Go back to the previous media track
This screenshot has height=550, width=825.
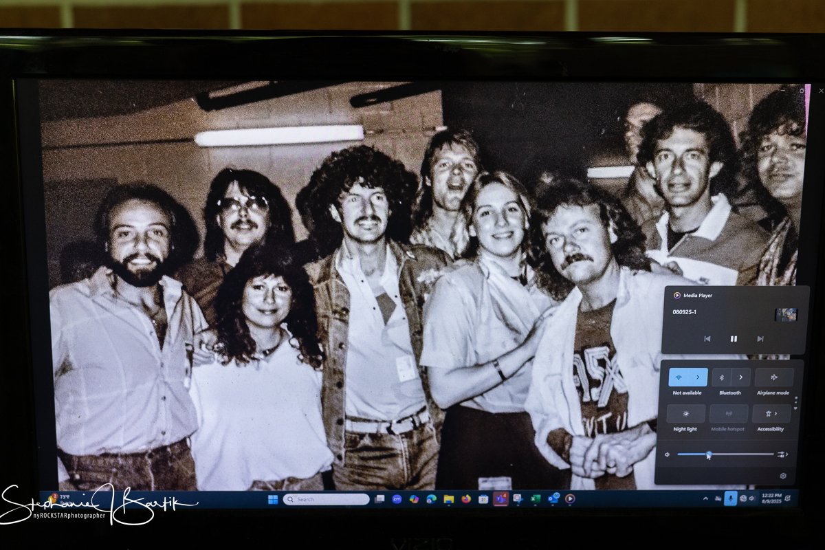click(x=707, y=338)
